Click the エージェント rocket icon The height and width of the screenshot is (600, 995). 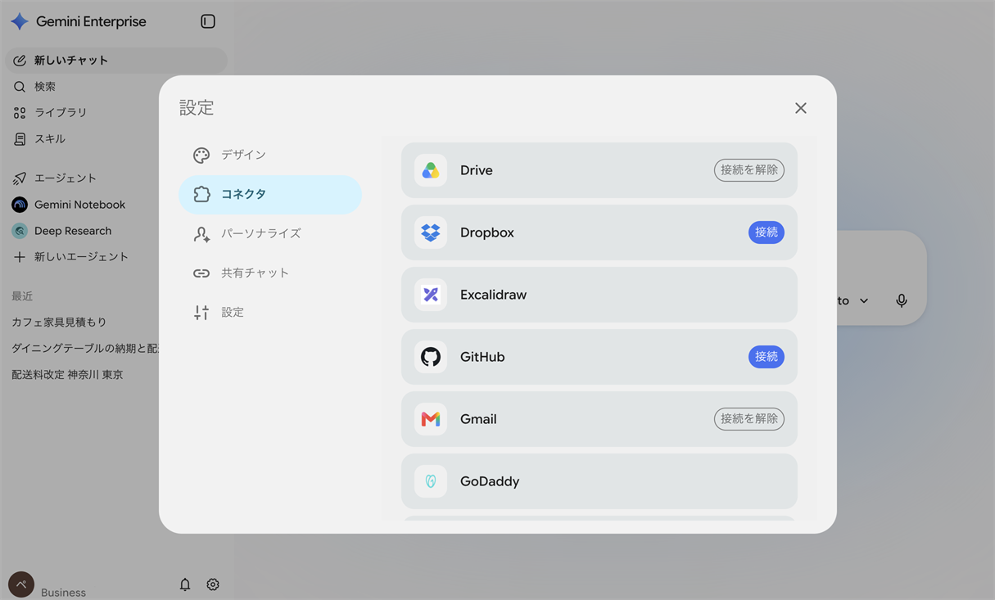(20, 178)
